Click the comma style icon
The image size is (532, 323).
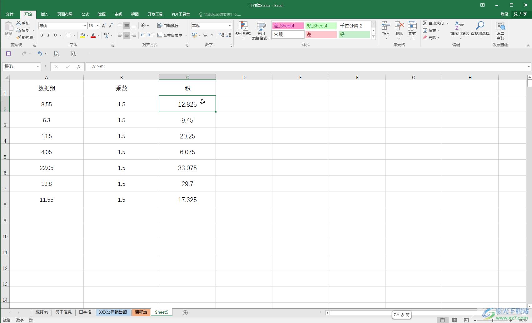[212, 35]
